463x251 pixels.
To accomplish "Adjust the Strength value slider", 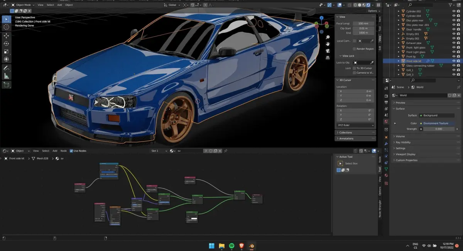I will point(439,129).
